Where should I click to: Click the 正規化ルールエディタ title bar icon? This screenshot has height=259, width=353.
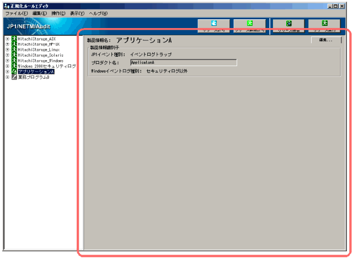point(6,6)
